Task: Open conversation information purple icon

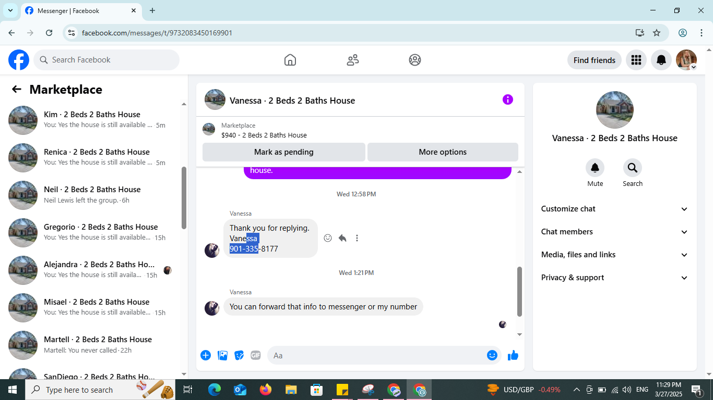Action: [x=508, y=99]
